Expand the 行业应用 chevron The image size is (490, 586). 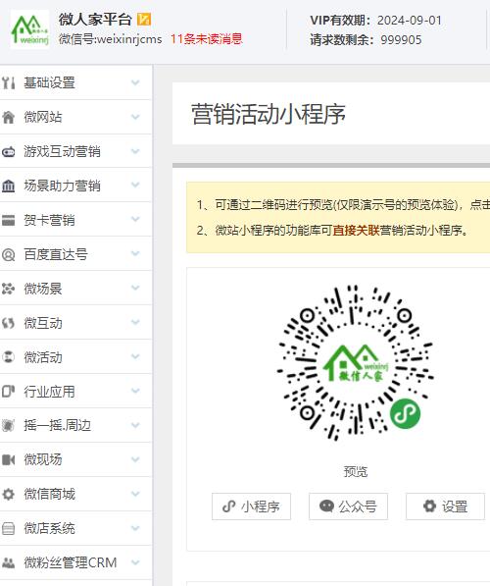[x=135, y=391]
